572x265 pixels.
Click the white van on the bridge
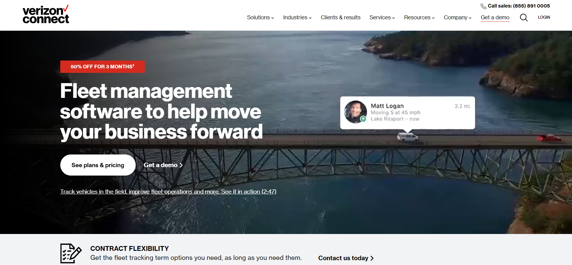(408, 137)
